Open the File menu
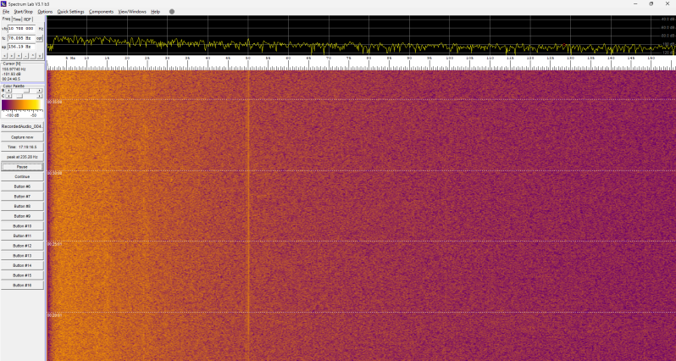 6,12
